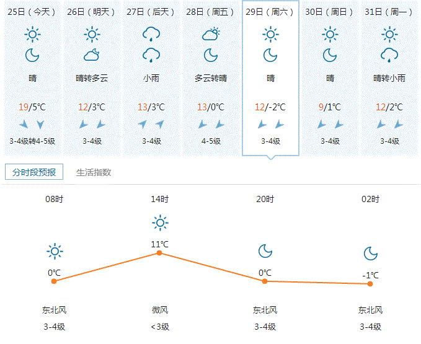
Task: Click the daytime rain cloud icon for 27日
Action: coord(151,34)
